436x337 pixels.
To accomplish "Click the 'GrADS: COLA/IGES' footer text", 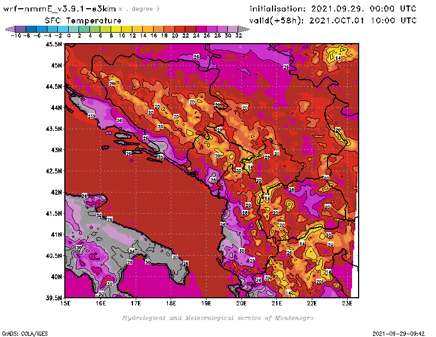I will coord(25,334).
